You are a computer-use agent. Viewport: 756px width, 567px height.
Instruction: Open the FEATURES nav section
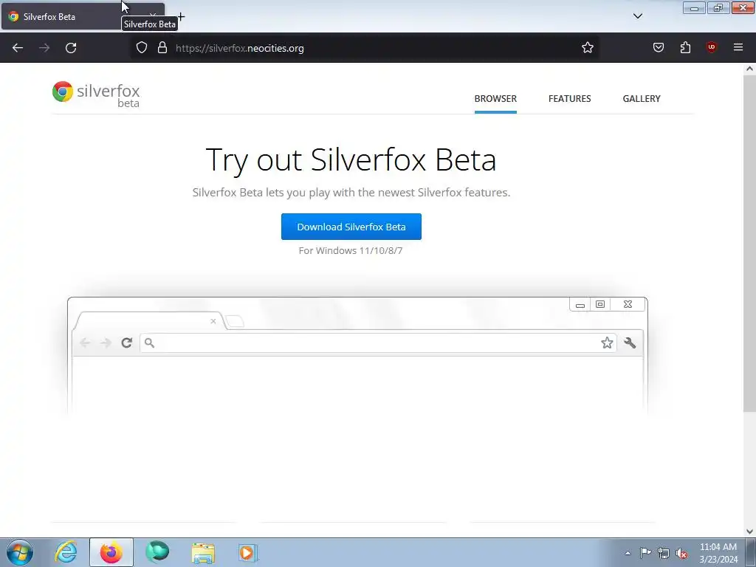click(x=569, y=99)
